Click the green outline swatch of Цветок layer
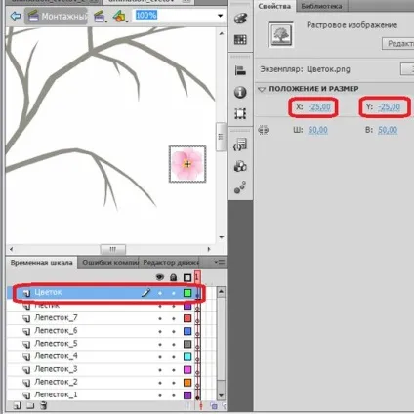 [187, 293]
